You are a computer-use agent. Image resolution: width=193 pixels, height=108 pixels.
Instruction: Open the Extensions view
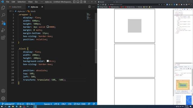click(3, 37)
